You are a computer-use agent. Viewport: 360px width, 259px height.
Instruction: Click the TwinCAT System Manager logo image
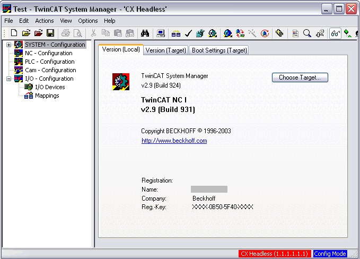(x=121, y=82)
